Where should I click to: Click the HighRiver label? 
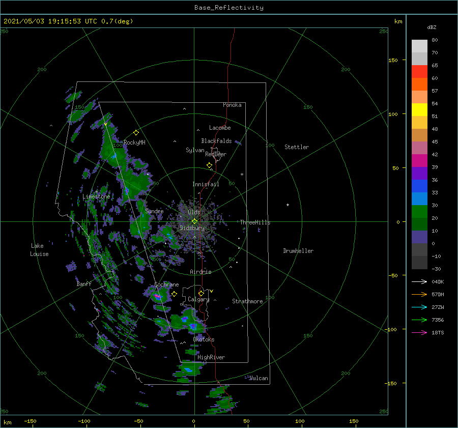coord(211,357)
